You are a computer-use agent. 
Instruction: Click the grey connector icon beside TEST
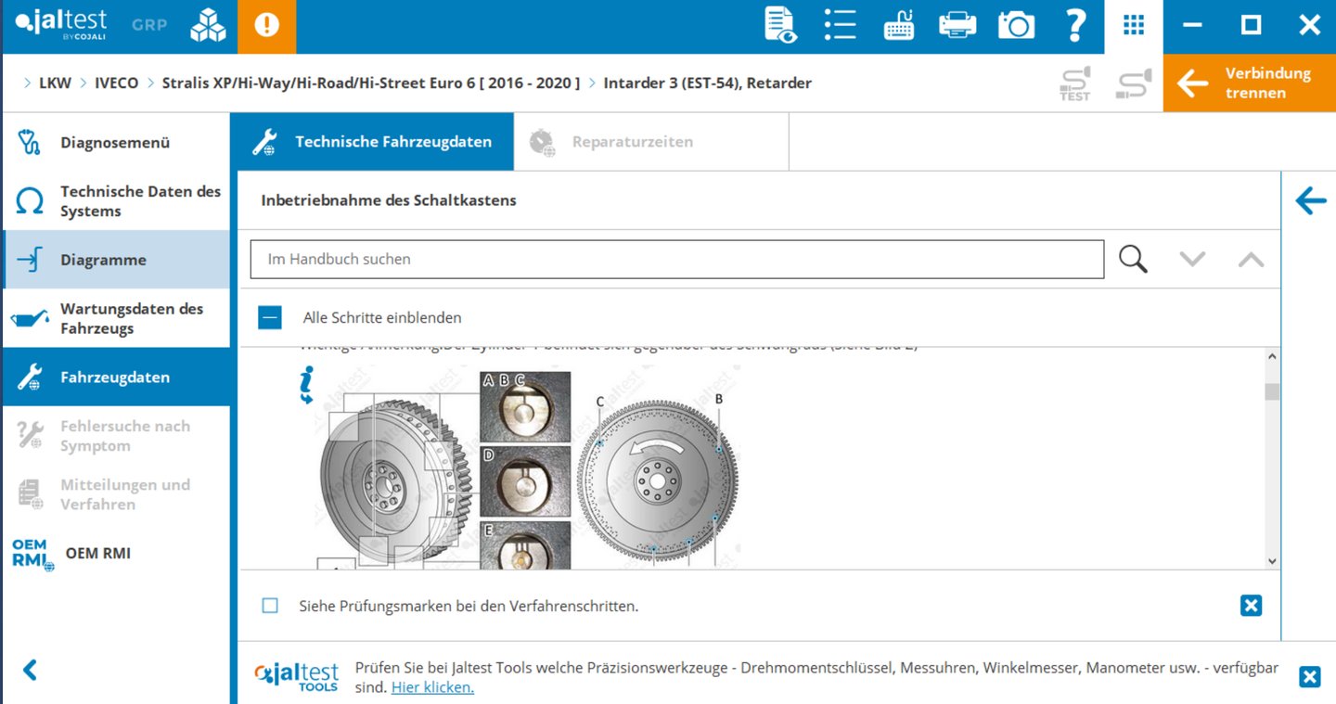pyautogui.click(x=1134, y=83)
